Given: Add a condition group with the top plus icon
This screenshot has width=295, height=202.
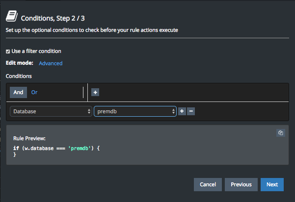Looking at the screenshot, I should pos(95,92).
